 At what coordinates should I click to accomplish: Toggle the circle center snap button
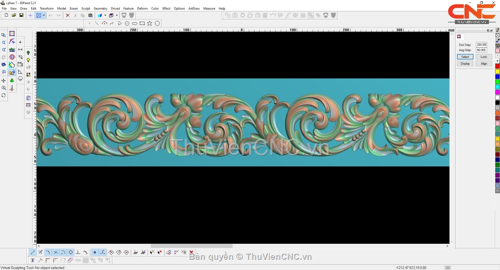[70, 252]
